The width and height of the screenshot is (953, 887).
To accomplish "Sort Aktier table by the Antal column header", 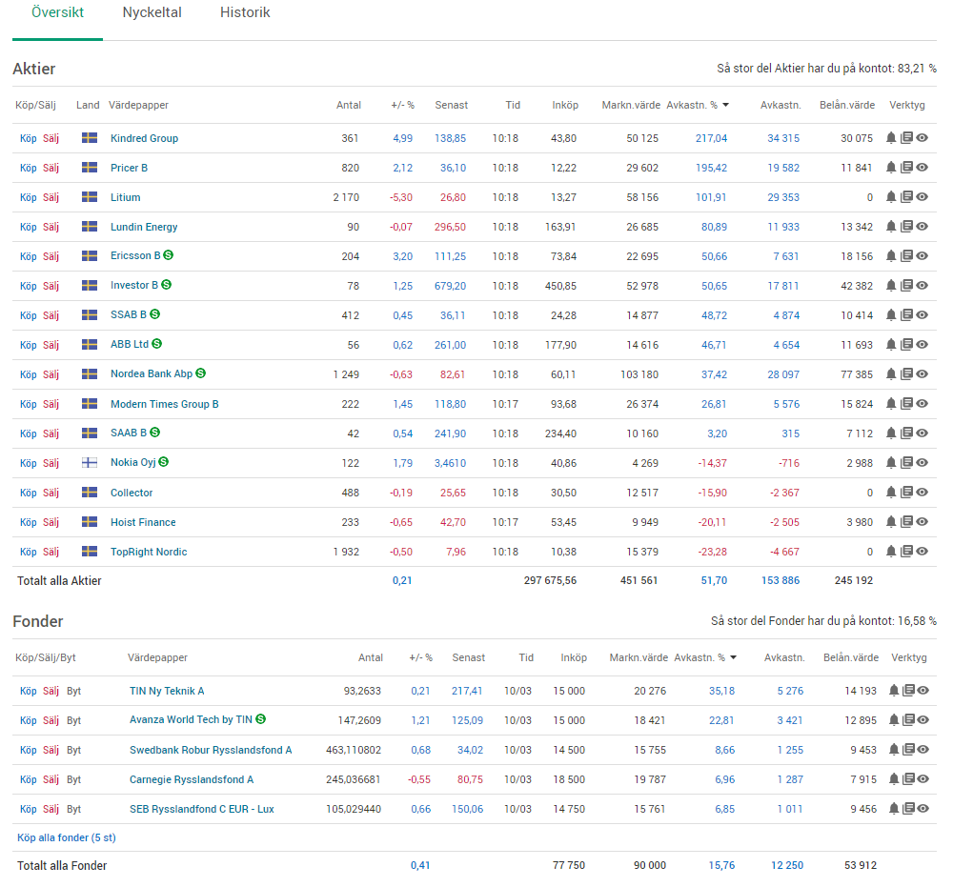I will coord(349,105).
